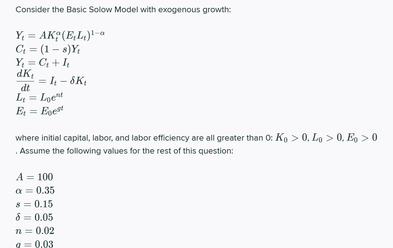Click the efficiency equation E_t = E_0 e^gt
The image size is (393, 248).
tap(40, 110)
